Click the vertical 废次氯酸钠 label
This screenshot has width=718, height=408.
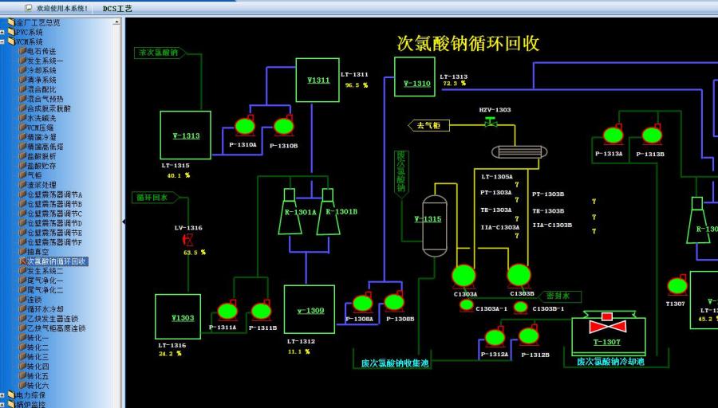point(401,175)
